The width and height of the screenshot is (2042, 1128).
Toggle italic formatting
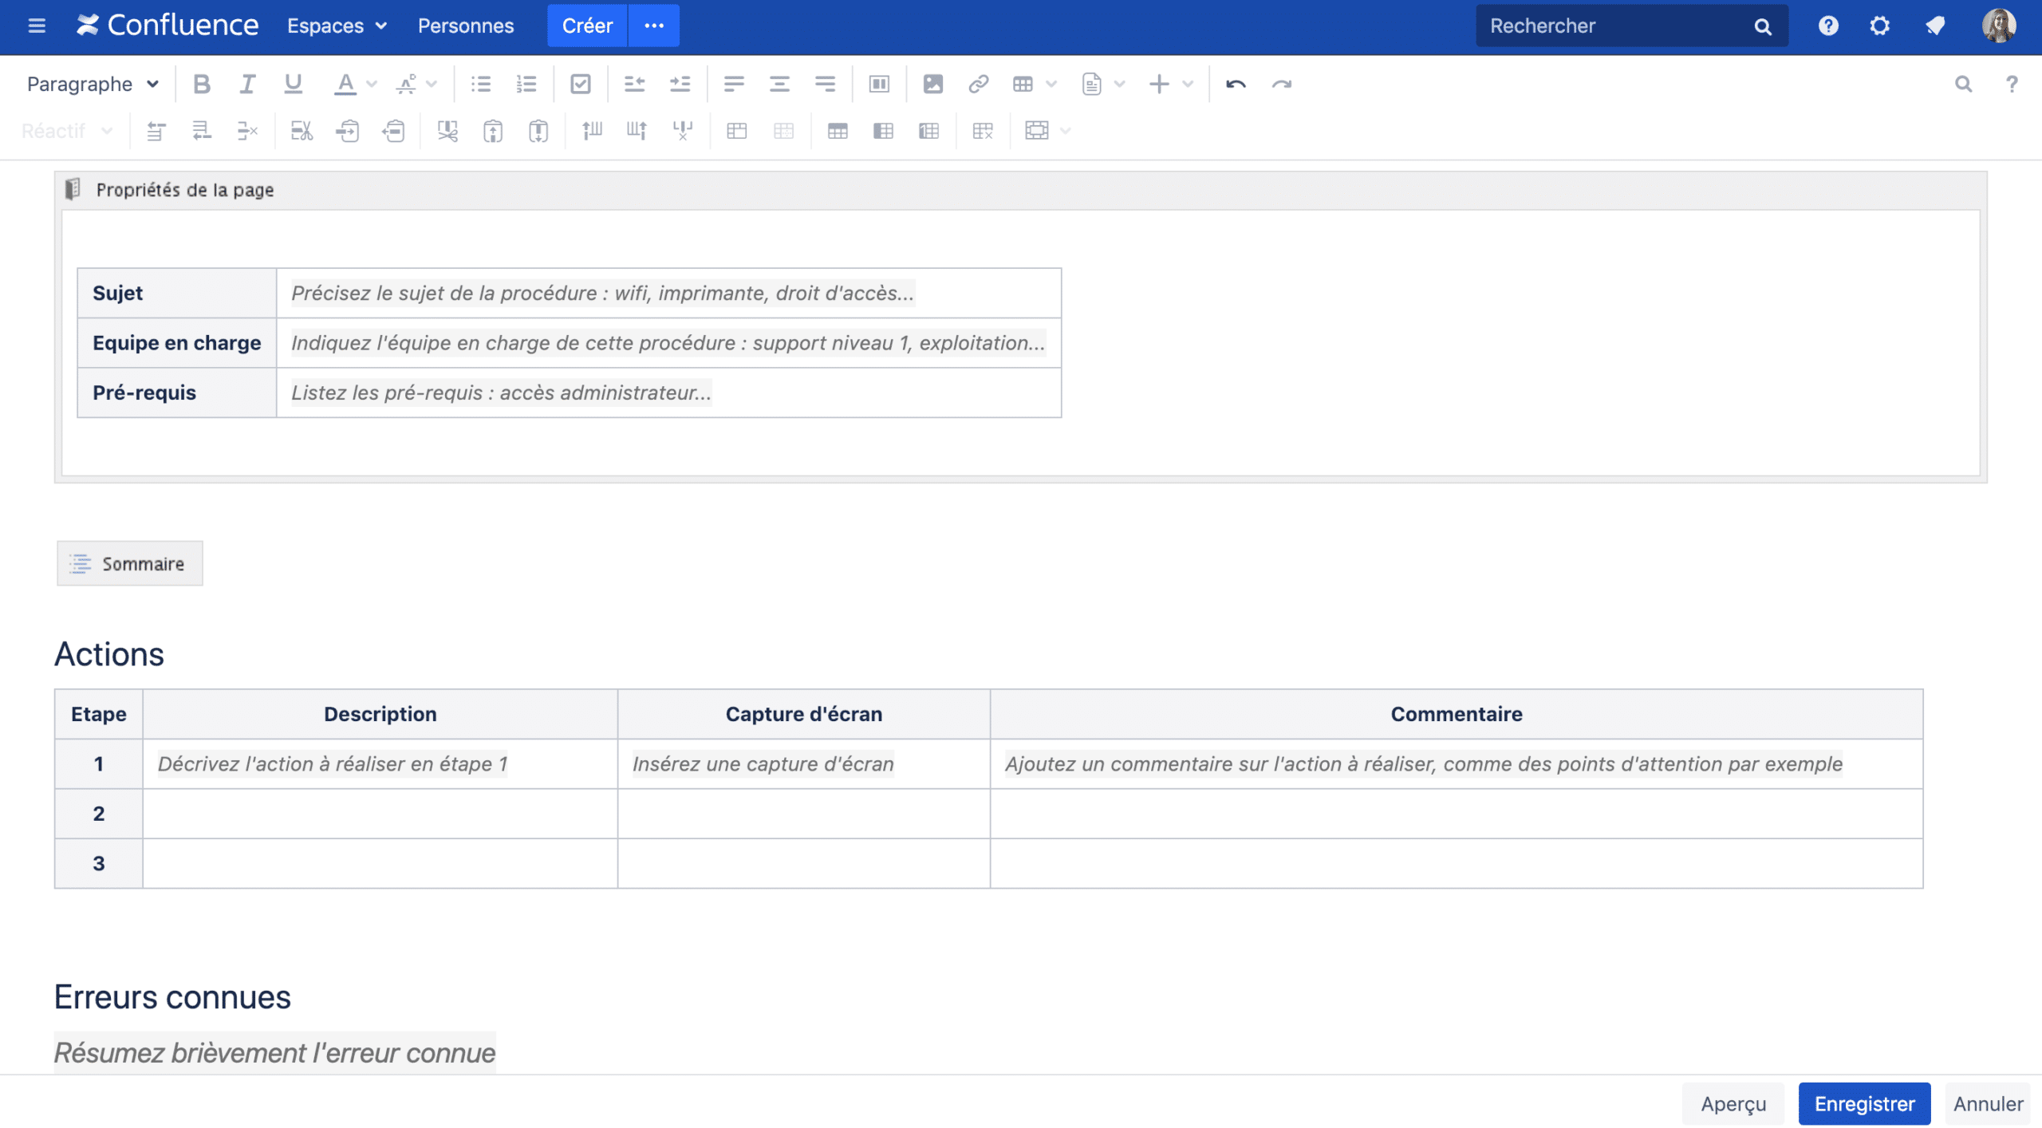pos(247,84)
